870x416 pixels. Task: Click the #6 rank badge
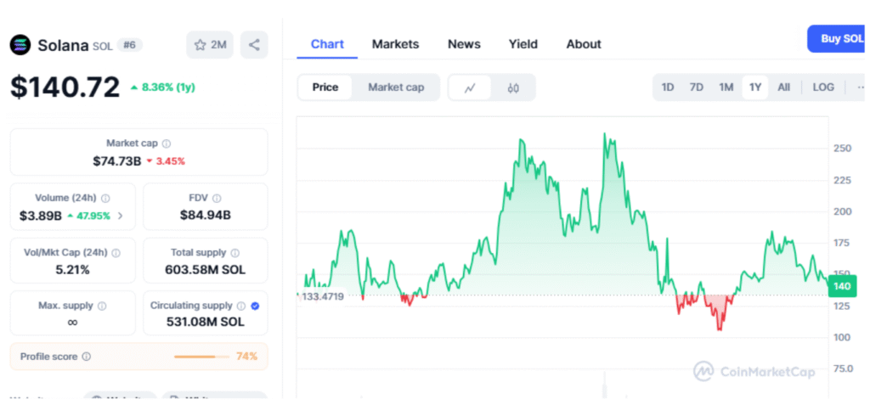[129, 44]
